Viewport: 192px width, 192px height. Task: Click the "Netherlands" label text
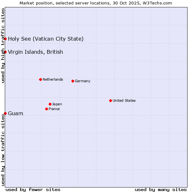pyautogui.click(x=53, y=79)
